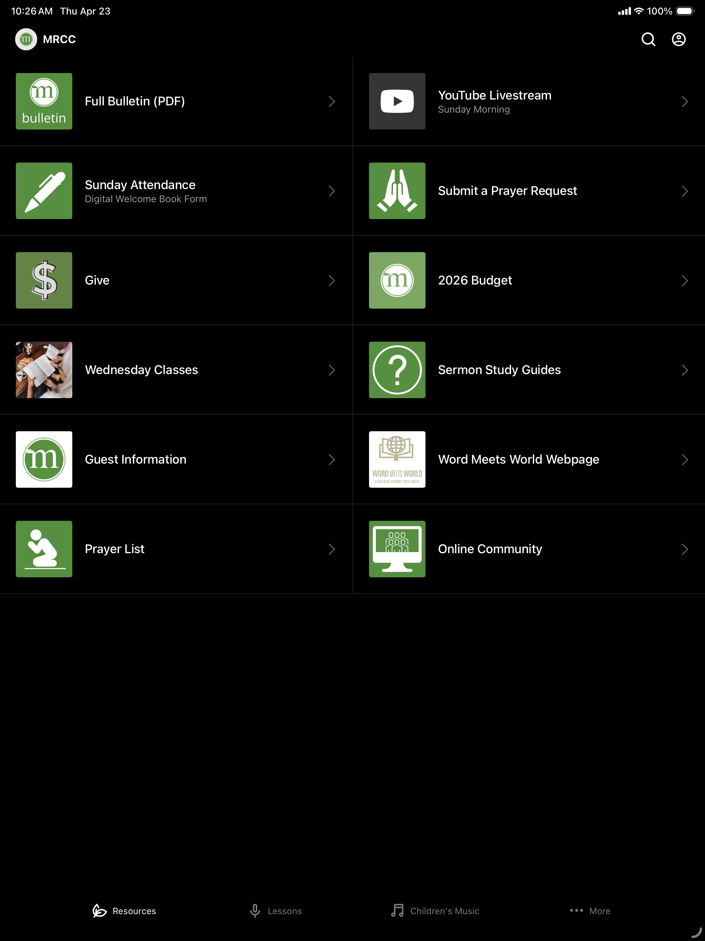Switch to the Children's Music tab
The width and height of the screenshot is (705, 941).
tap(435, 911)
